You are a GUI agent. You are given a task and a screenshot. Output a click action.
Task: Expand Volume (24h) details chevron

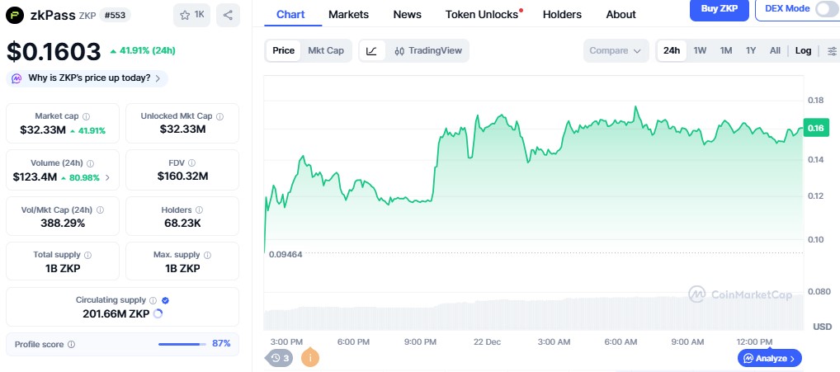[x=107, y=177]
